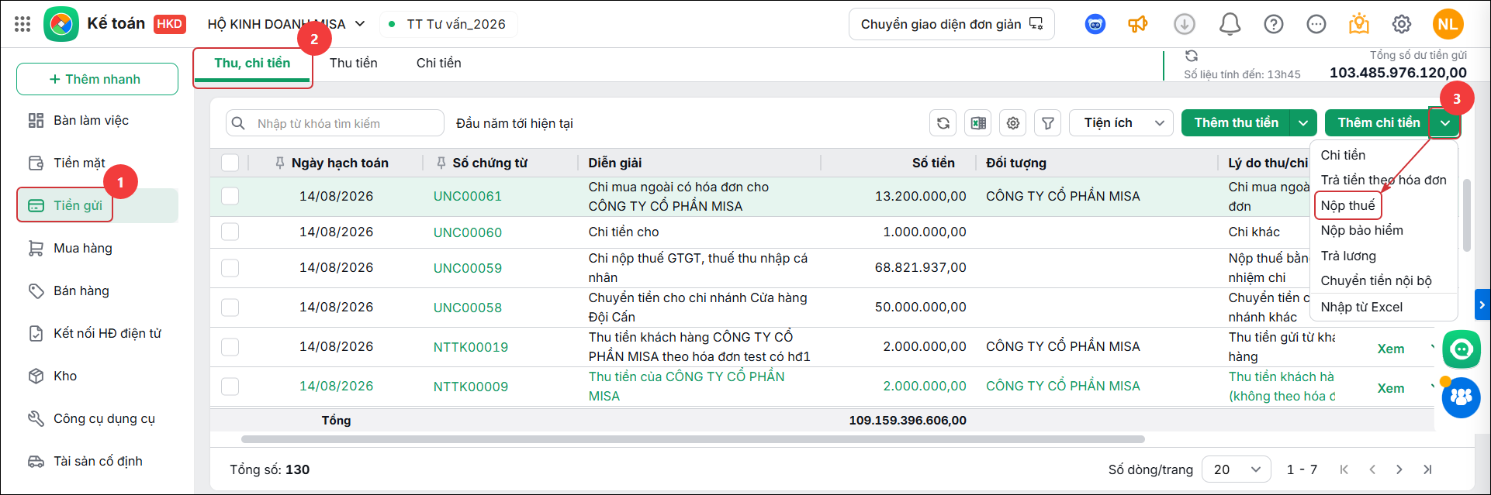Image resolution: width=1491 pixels, height=495 pixels.
Task: Open notifications bell icon
Action: tap(1230, 24)
